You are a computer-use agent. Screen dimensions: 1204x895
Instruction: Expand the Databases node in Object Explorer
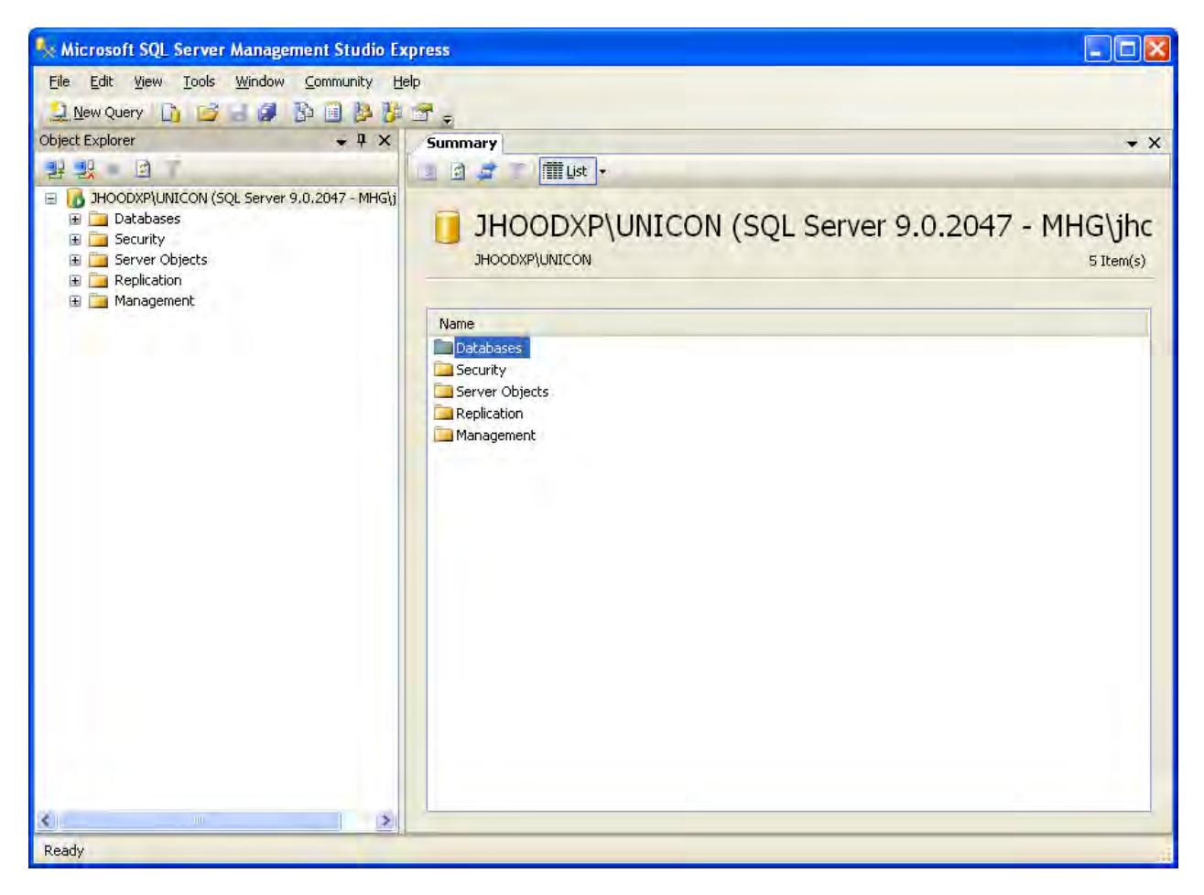click(x=76, y=220)
